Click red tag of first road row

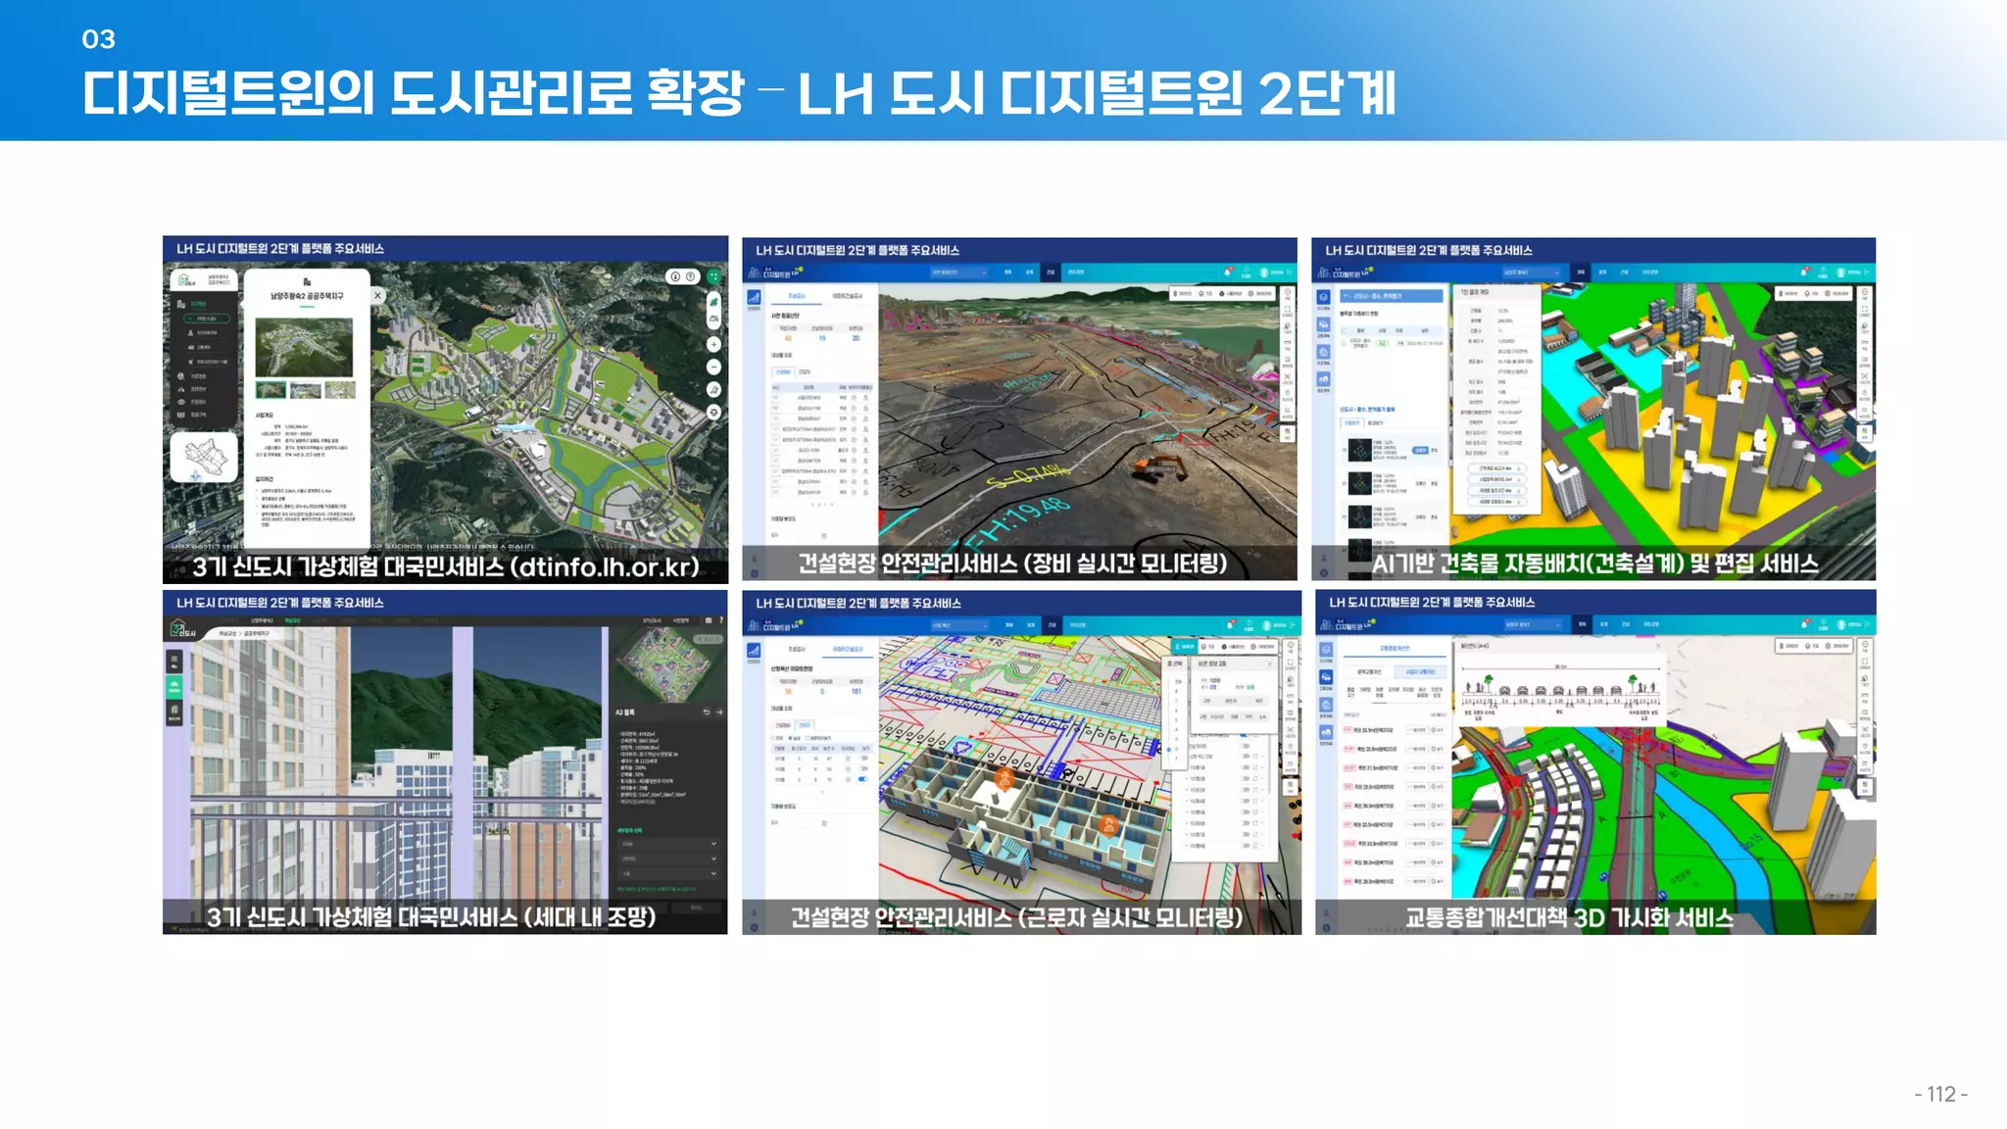point(1347,729)
